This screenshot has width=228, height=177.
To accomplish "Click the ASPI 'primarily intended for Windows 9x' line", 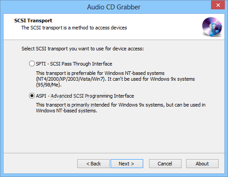I will tap(120, 105).
